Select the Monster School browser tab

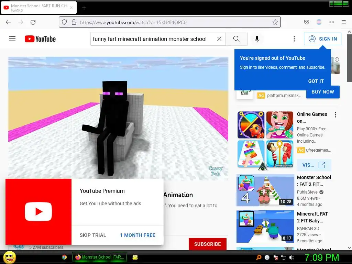tap(38, 8)
